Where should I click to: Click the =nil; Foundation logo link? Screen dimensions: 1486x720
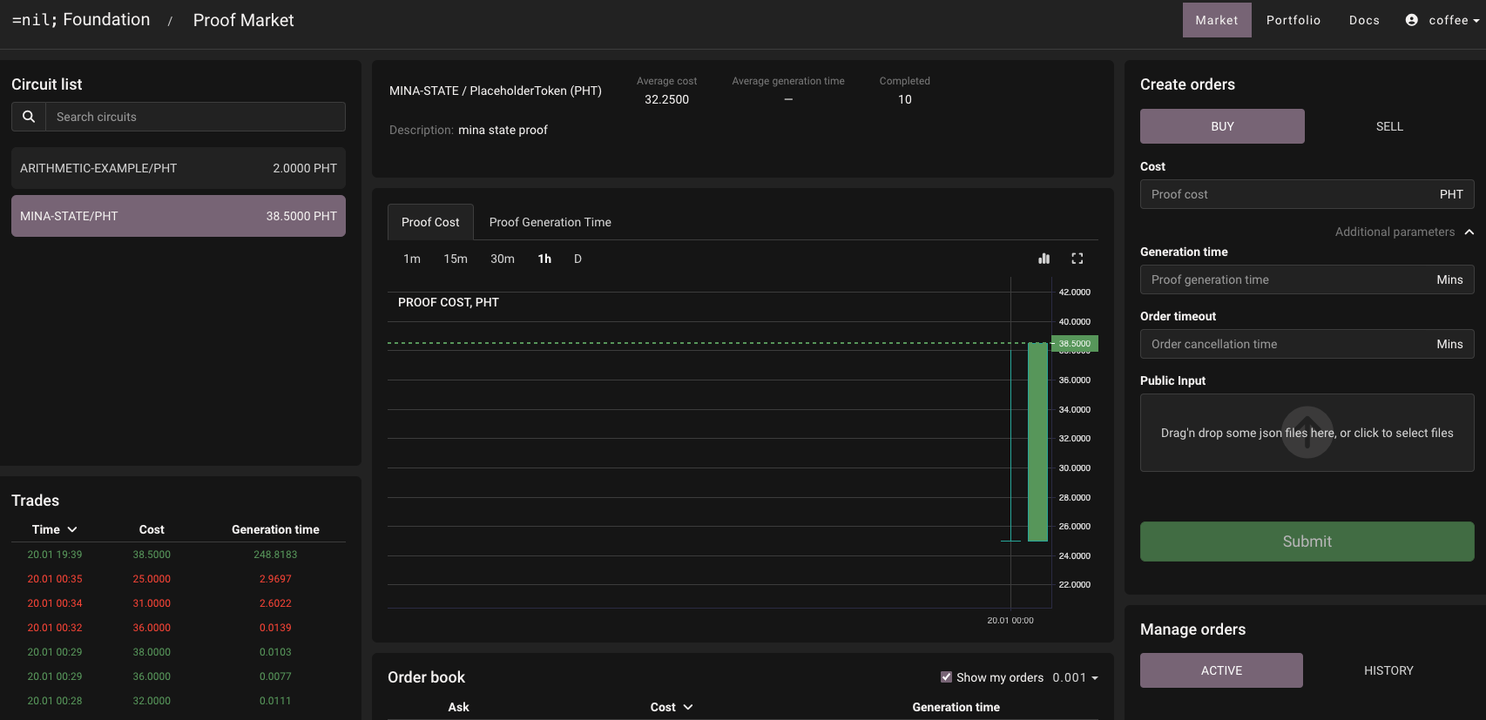coord(81,19)
